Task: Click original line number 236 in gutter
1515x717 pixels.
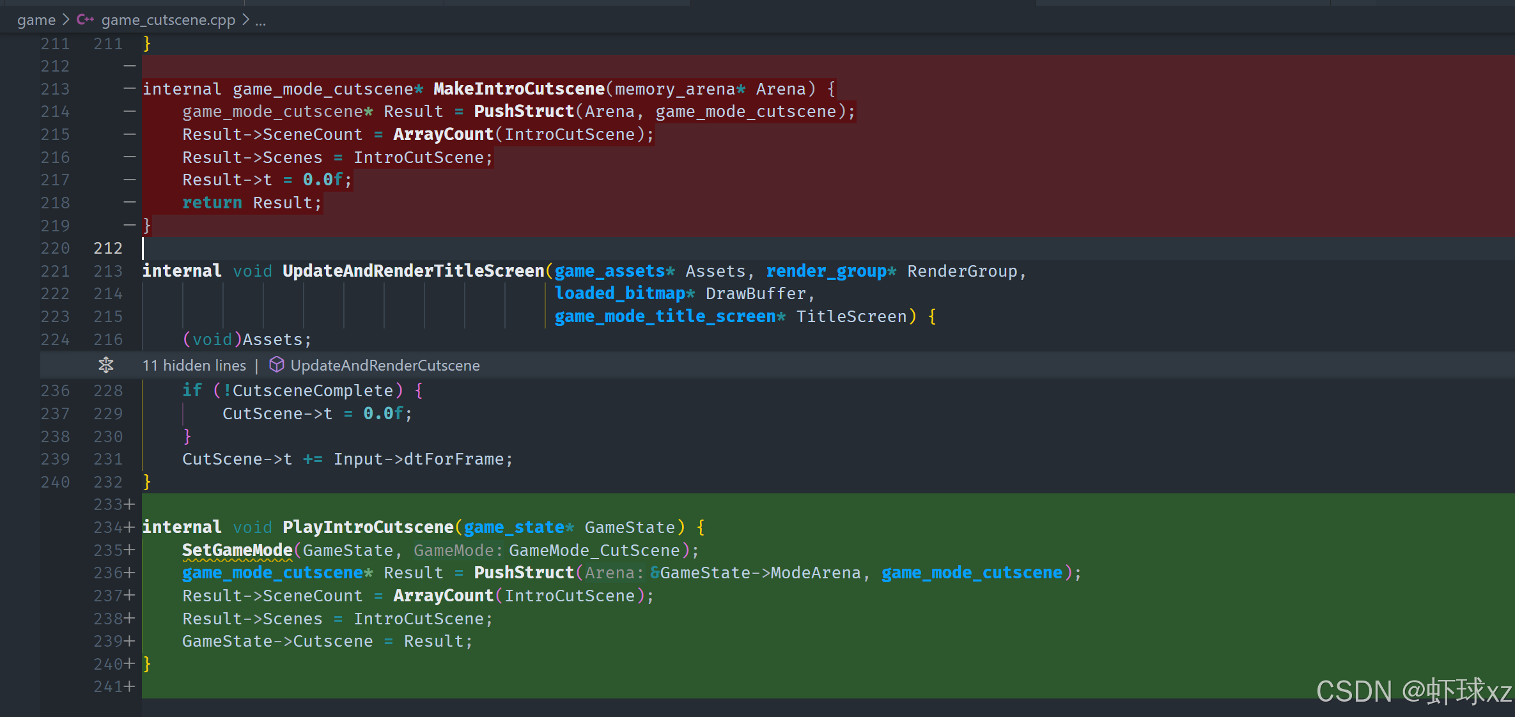Action: [55, 390]
